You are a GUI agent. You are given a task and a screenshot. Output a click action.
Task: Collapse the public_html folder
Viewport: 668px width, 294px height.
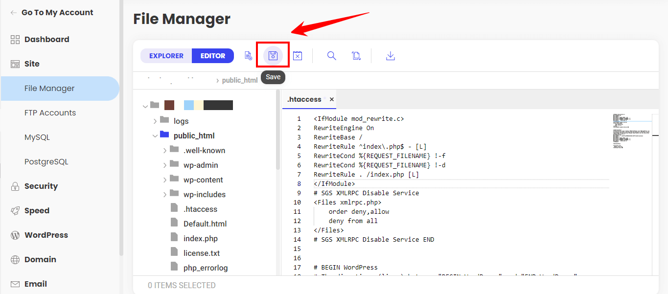(155, 136)
